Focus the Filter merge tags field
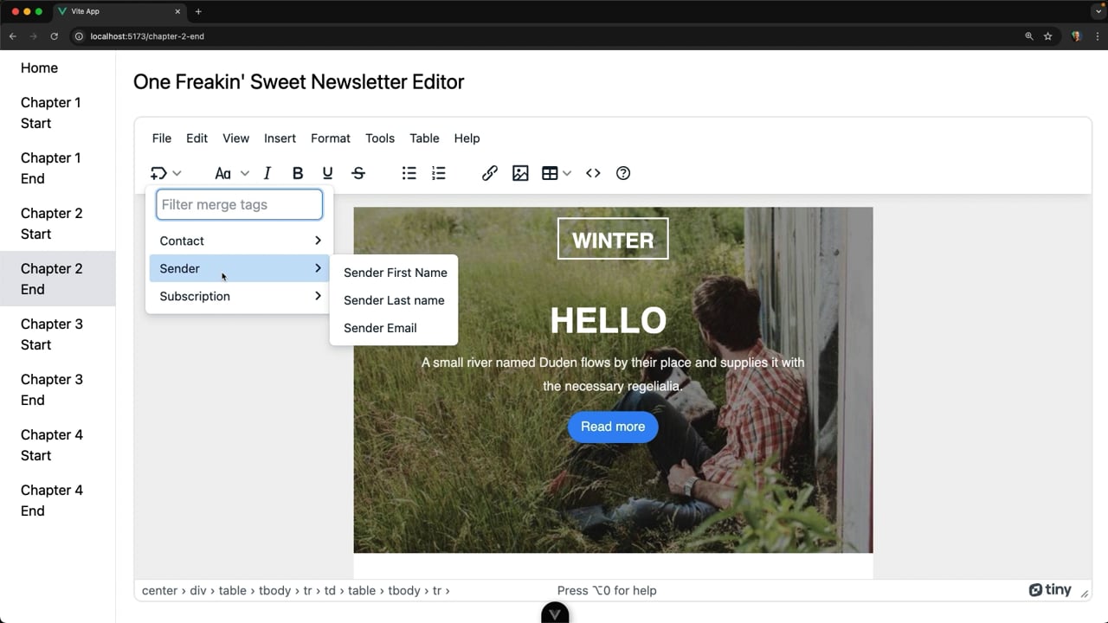 coord(240,205)
